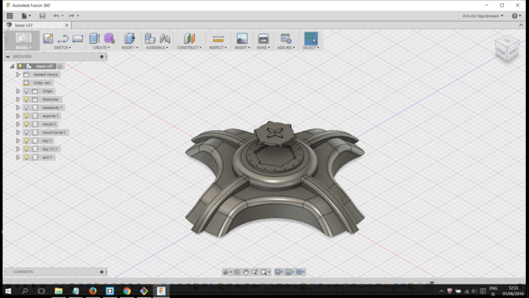This screenshot has width=529, height=298.
Task: Activate base v27 radio button in browser
Action: (x=60, y=67)
